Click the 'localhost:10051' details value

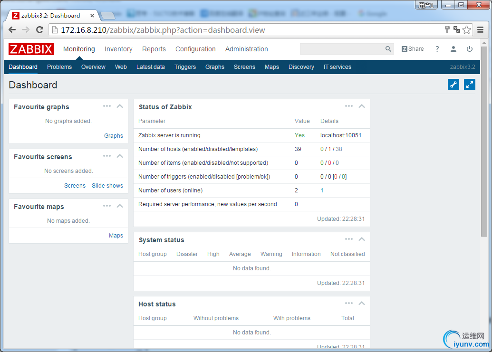tap(341, 135)
